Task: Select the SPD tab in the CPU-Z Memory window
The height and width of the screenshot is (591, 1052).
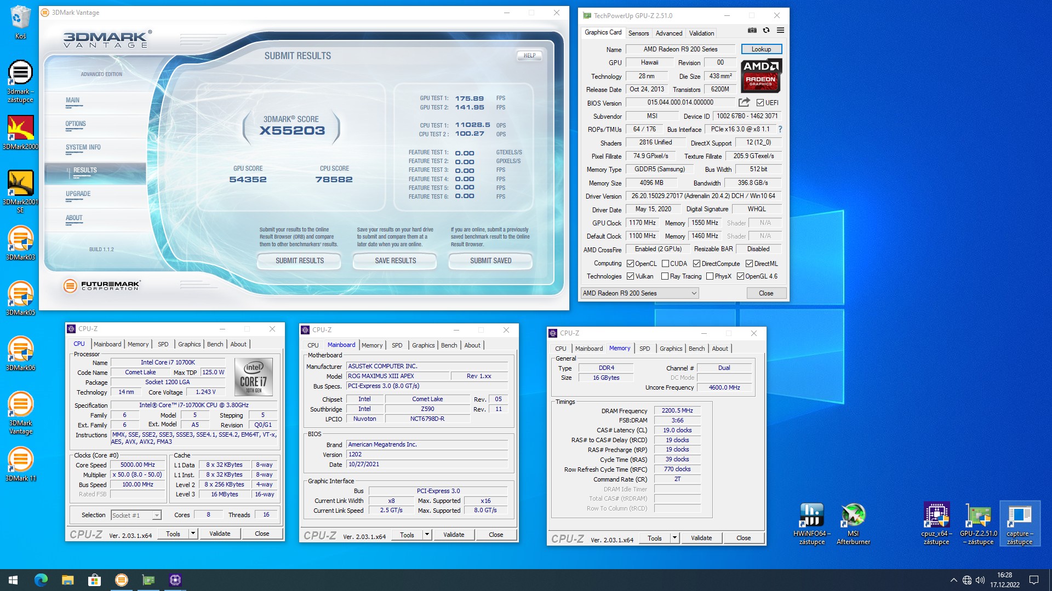Action: coord(645,349)
